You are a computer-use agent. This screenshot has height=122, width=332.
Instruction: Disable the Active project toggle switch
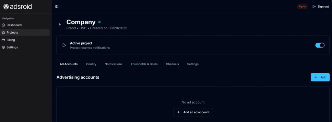(320, 45)
